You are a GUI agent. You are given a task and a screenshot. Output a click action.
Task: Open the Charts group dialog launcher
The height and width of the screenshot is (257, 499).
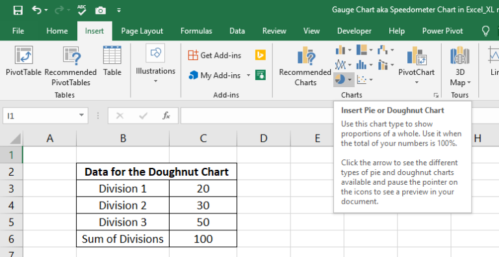coord(436,96)
